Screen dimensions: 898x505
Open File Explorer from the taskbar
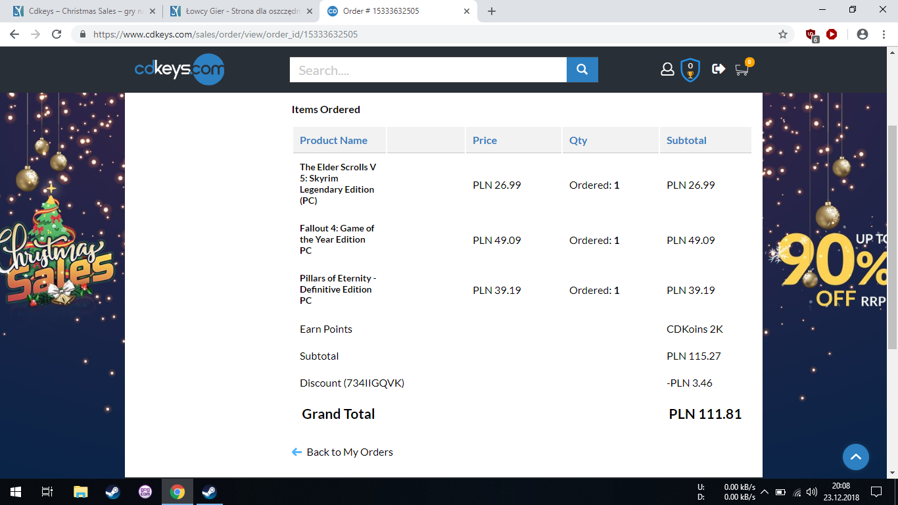pyautogui.click(x=80, y=491)
